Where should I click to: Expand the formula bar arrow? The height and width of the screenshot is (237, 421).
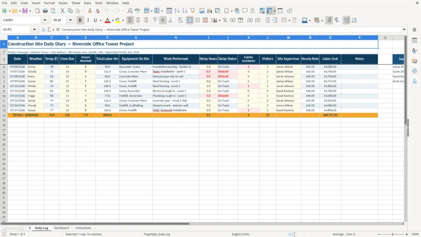point(404,30)
